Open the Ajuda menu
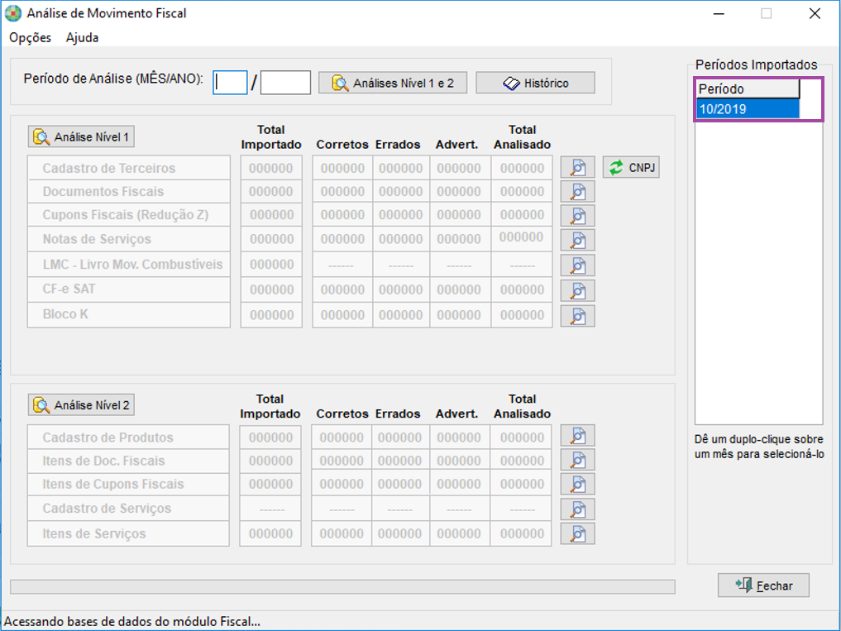 pyautogui.click(x=82, y=37)
